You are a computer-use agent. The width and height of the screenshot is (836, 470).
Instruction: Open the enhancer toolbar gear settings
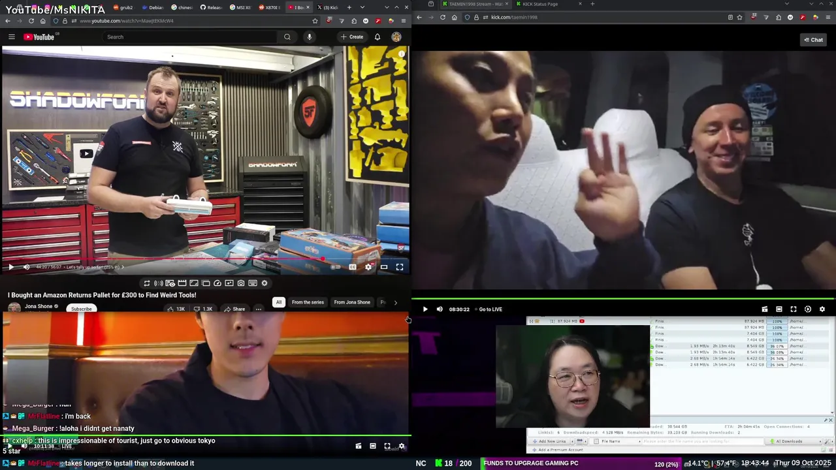[x=265, y=283]
